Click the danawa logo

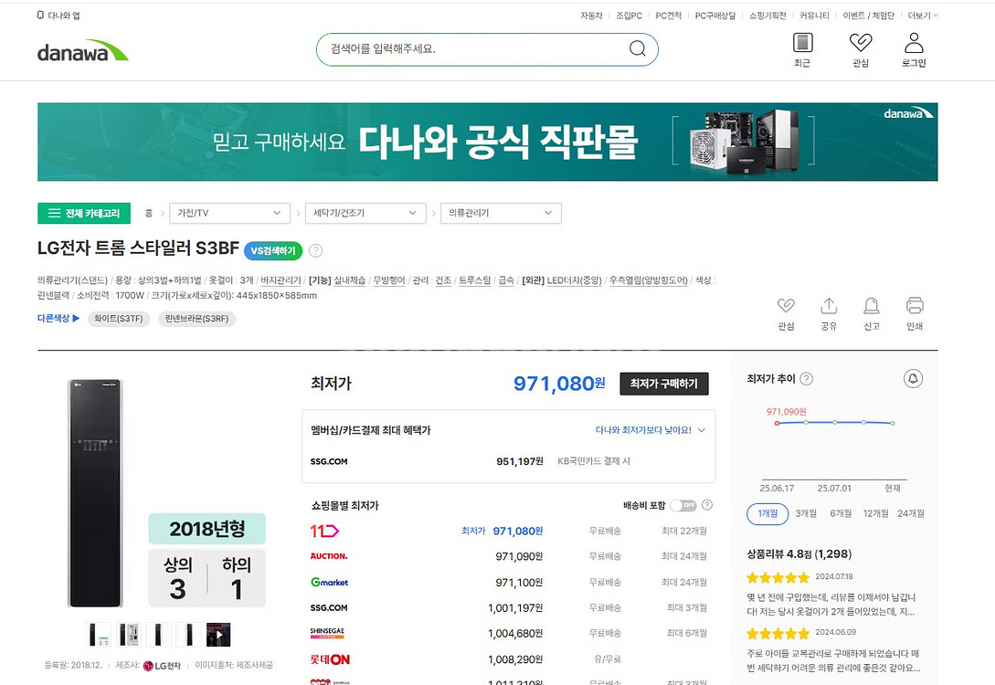pyautogui.click(x=82, y=51)
